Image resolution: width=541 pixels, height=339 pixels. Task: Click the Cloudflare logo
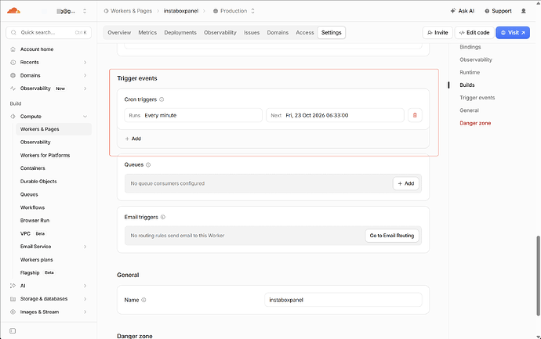(14, 11)
